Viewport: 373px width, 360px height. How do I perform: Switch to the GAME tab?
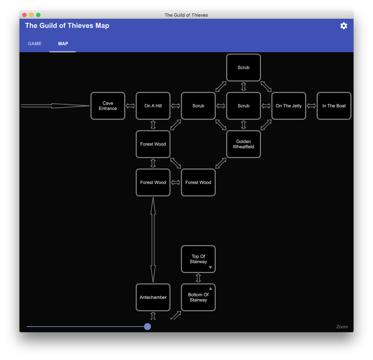point(35,44)
